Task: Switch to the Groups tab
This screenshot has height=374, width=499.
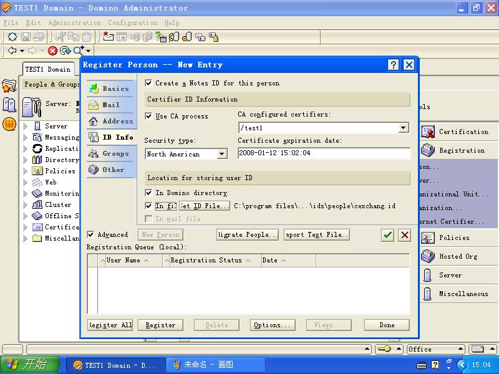Action: tap(110, 153)
